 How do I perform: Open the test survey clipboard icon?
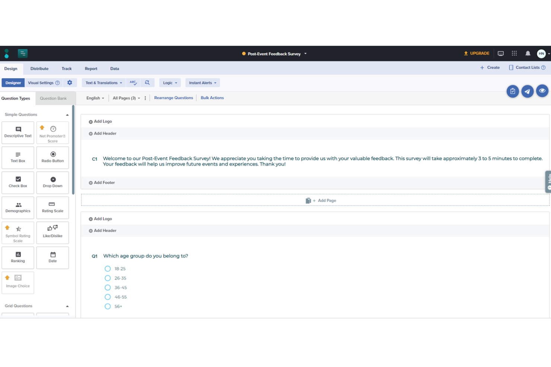click(513, 91)
